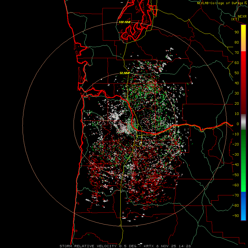Screen dimensions: 248x248
Task: Pick the blue band of the color bar
Action: [x=243, y=206]
